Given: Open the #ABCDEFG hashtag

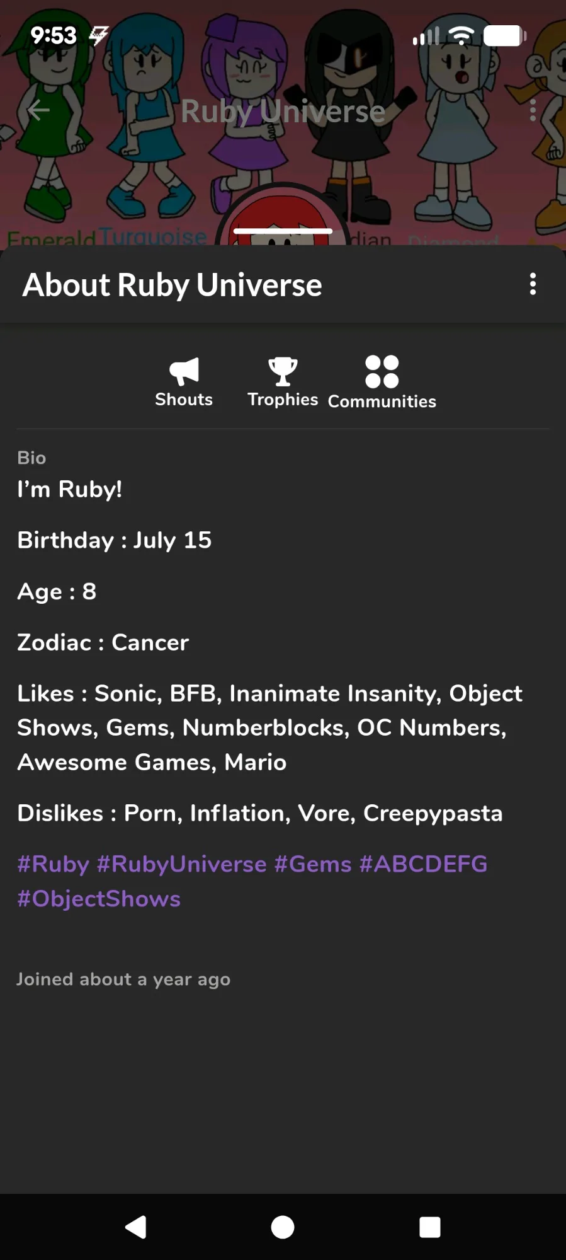Looking at the screenshot, I should tap(423, 864).
